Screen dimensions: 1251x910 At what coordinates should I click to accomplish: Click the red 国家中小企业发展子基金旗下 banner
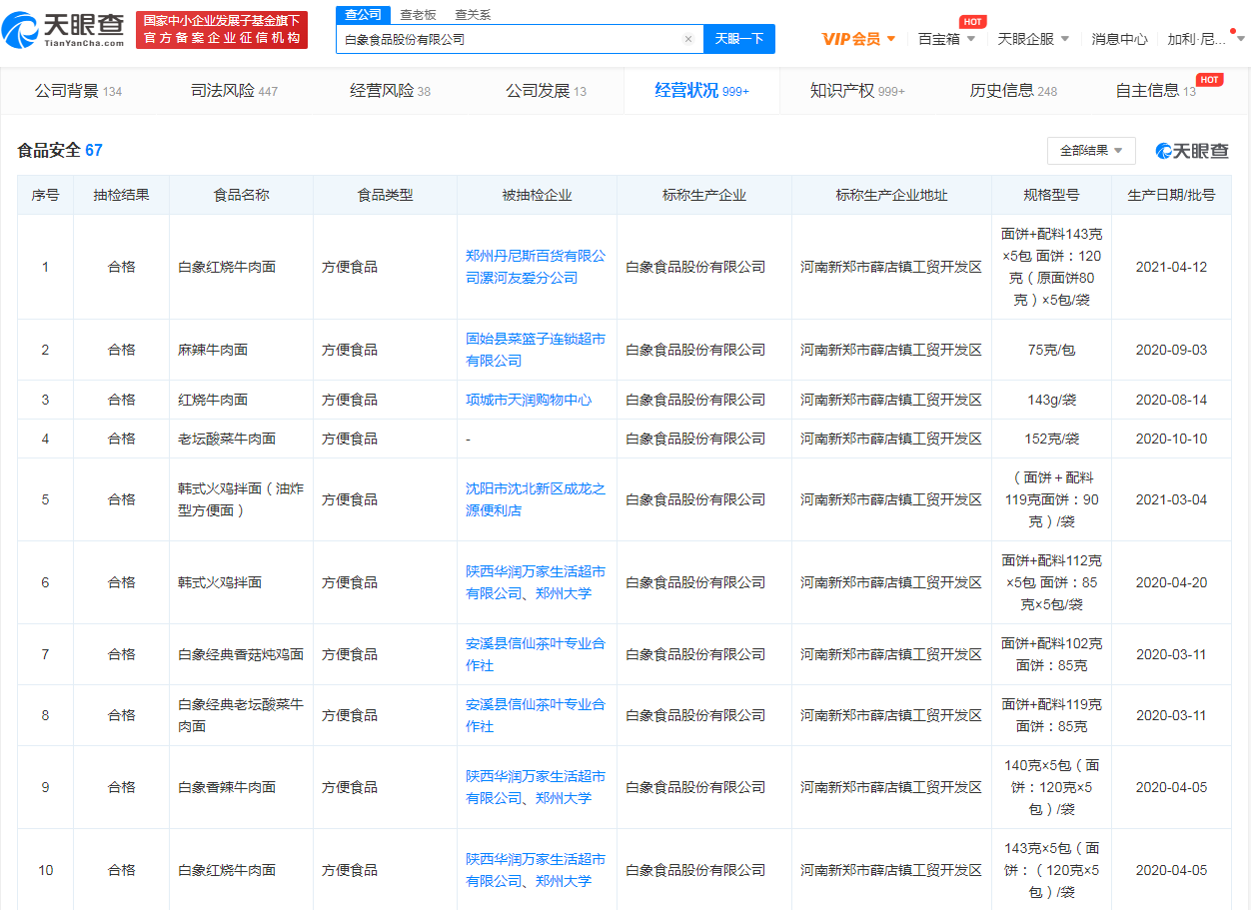222,30
